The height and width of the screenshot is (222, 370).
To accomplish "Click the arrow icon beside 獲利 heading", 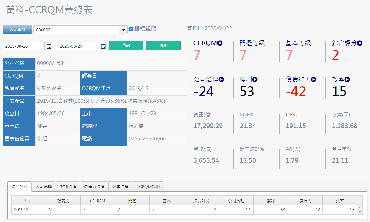I will (255, 80).
